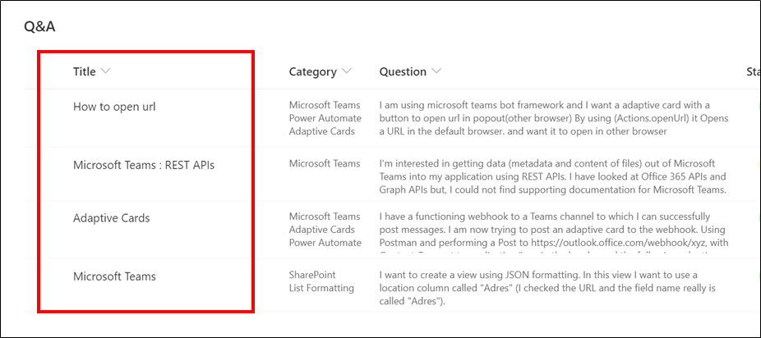Click the REST APIs question text
The width and height of the screenshot is (761, 338).
[x=553, y=176]
